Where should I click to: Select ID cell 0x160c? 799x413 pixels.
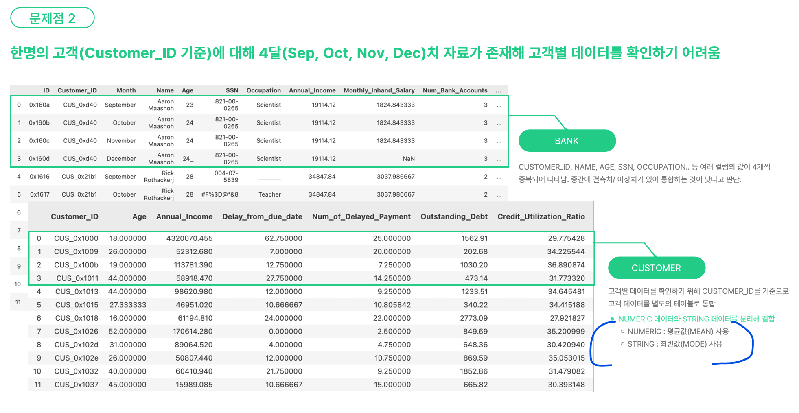click(39, 140)
